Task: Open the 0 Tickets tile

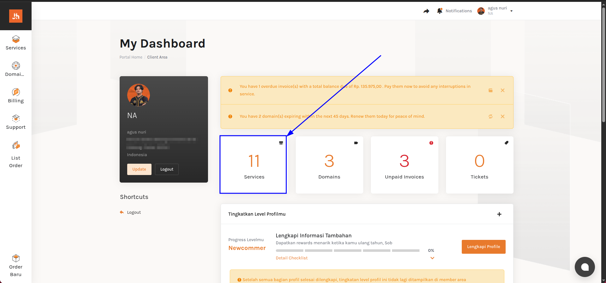Action: pyautogui.click(x=479, y=165)
